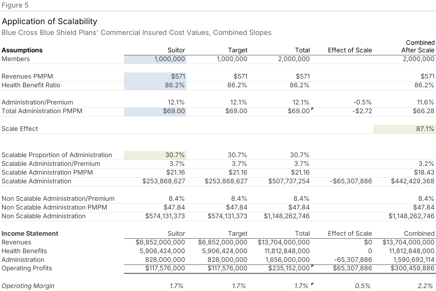Image resolution: width=436 pixels, height=291 pixels.
Task: Click the Combined After Scale column header
Action: (x=418, y=47)
